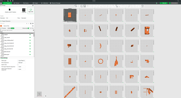This screenshot has height=98, width=181.
Task: Click the AMS filament sync icon
Action: (x=31, y=24)
